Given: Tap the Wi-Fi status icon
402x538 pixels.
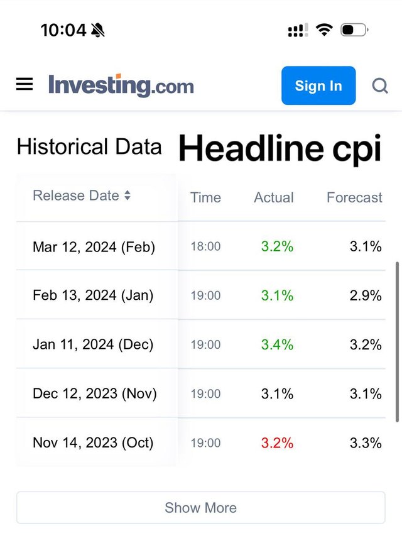Looking at the screenshot, I should 324,30.
